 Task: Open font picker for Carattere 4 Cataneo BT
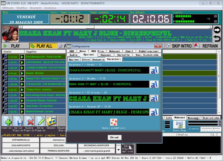(154, 112)
